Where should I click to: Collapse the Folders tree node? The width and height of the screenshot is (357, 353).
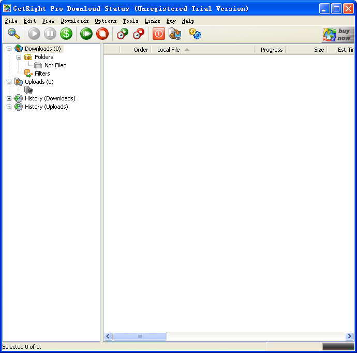19,57
